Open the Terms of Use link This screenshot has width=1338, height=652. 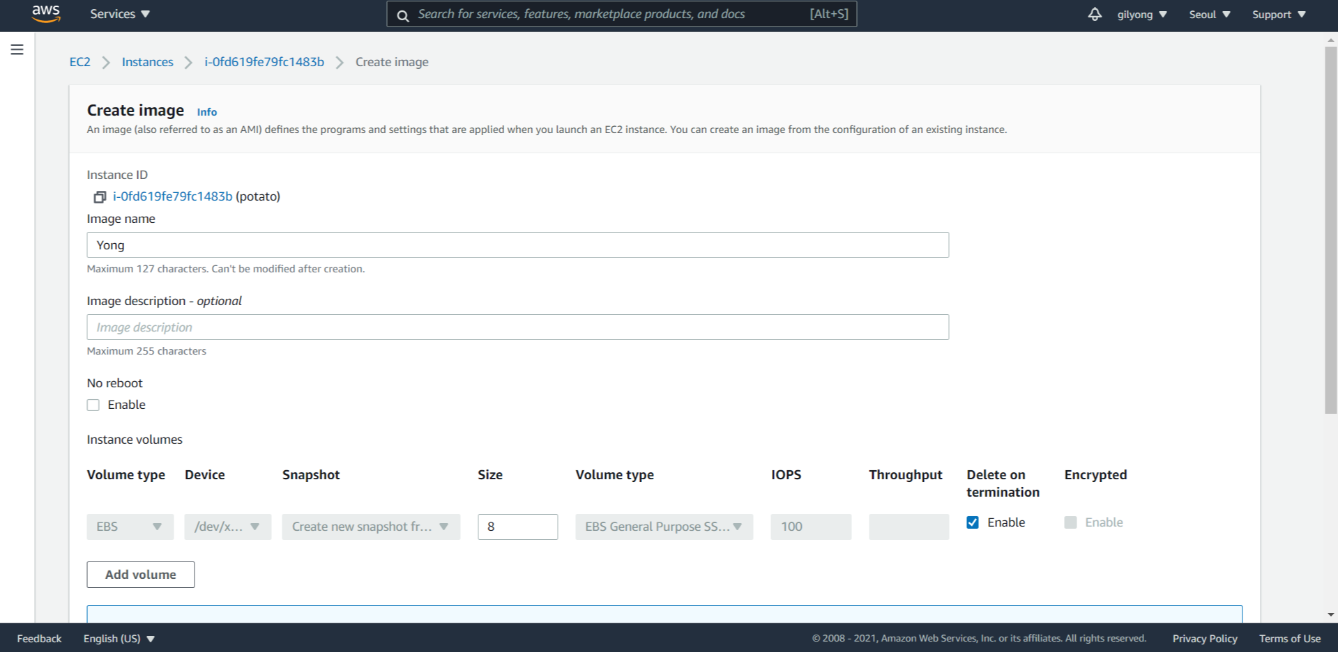point(1290,639)
